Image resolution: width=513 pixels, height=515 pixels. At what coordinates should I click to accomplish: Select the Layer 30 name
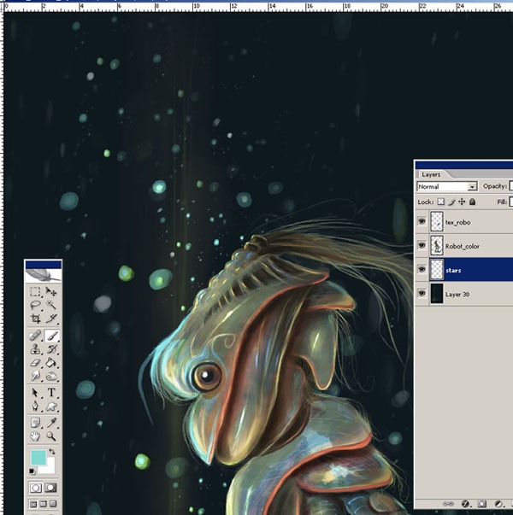coord(457,295)
